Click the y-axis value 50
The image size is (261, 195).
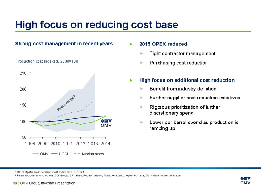point(24,137)
